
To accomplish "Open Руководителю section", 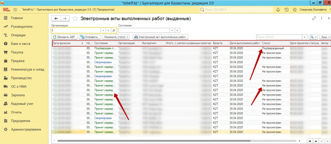I will (x=22, y=27).
